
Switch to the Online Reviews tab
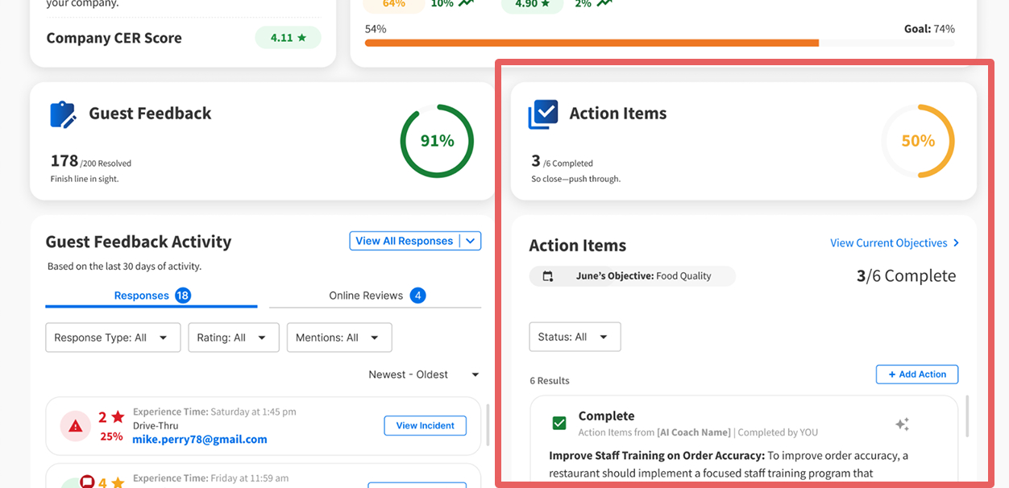click(376, 296)
